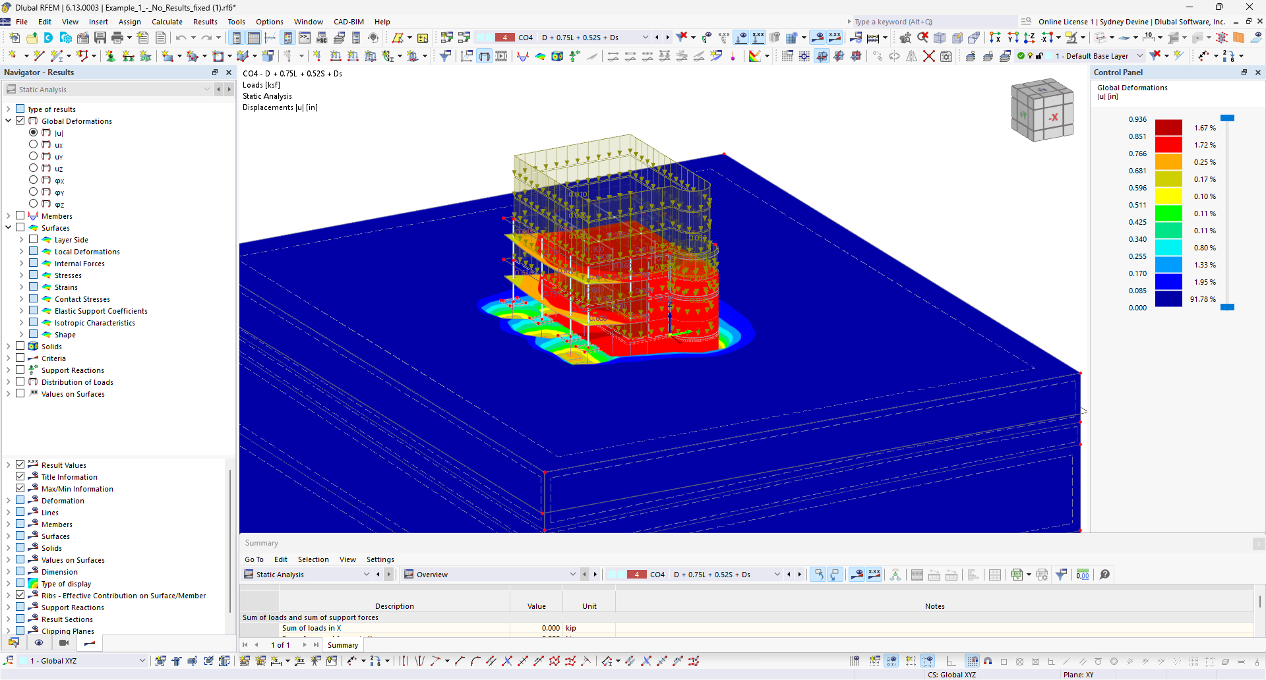Click the Print icon in the toolbar
This screenshot has width=1266, height=680.
(117, 38)
